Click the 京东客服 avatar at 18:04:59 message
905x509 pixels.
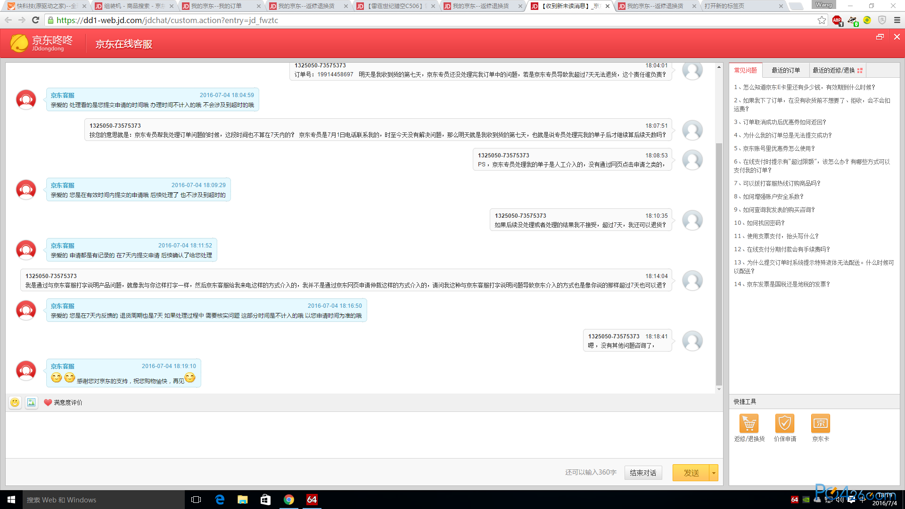[26, 99]
